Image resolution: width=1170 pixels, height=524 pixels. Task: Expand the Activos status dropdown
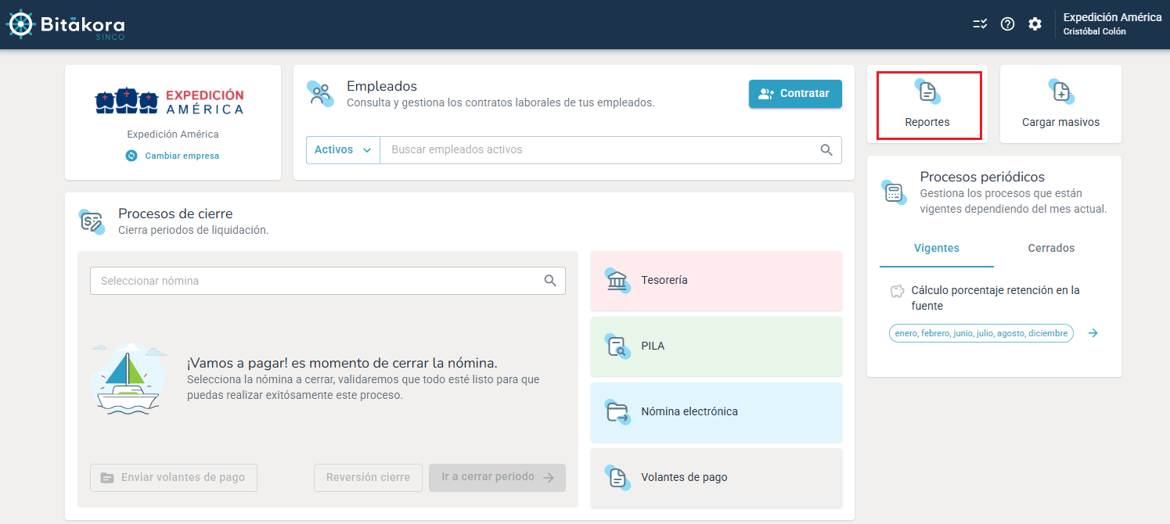coord(343,150)
